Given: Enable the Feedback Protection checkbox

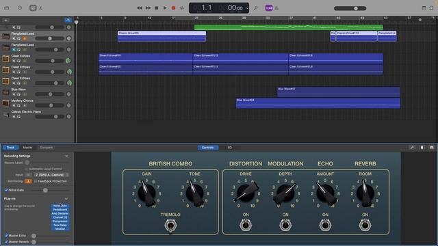Looking at the screenshot, I should pyautogui.click(x=36, y=181).
